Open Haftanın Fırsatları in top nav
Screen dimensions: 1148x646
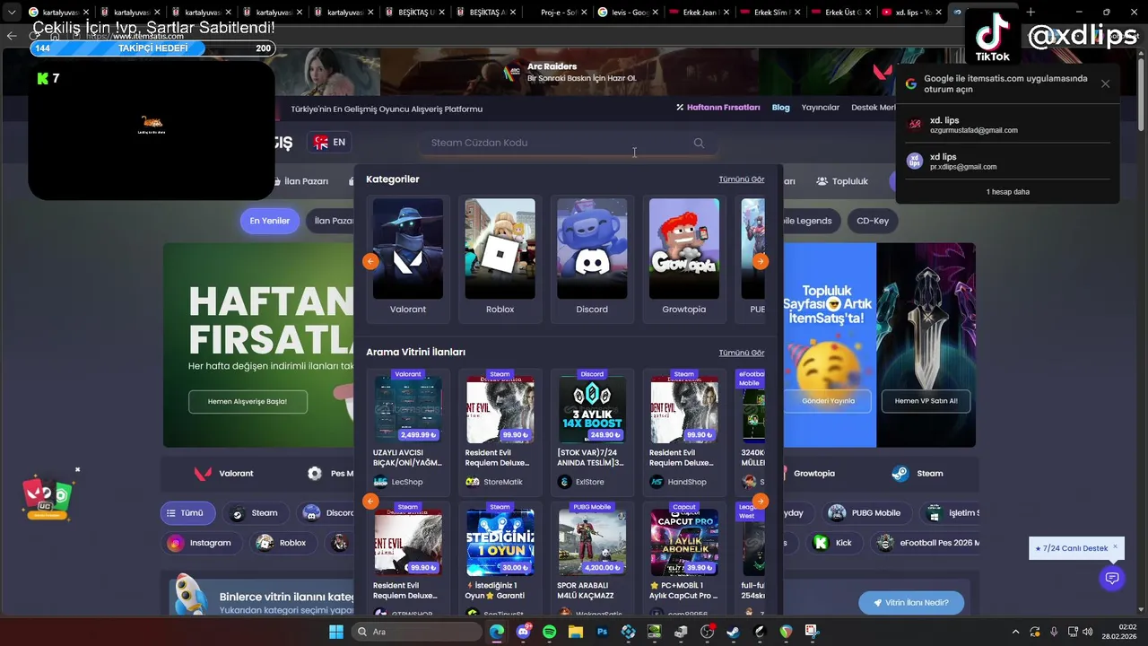[x=717, y=107]
